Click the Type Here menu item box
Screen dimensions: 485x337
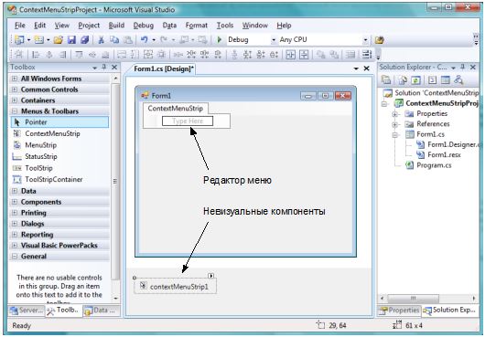[x=188, y=121]
